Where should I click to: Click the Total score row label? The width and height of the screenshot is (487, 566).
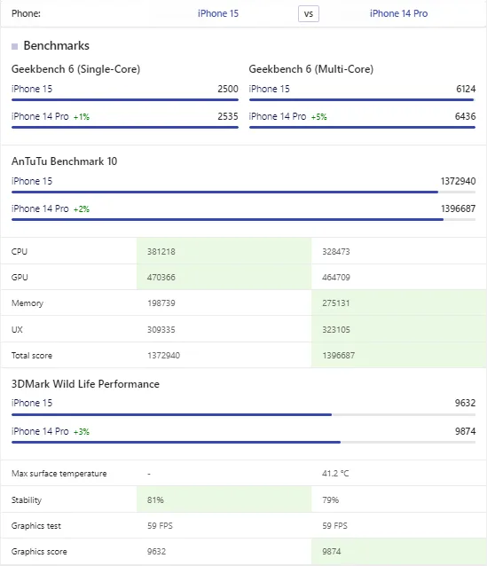click(32, 355)
